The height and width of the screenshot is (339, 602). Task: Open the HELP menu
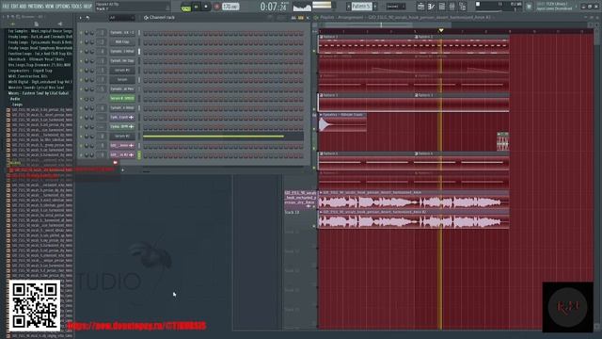tap(87, 7)
